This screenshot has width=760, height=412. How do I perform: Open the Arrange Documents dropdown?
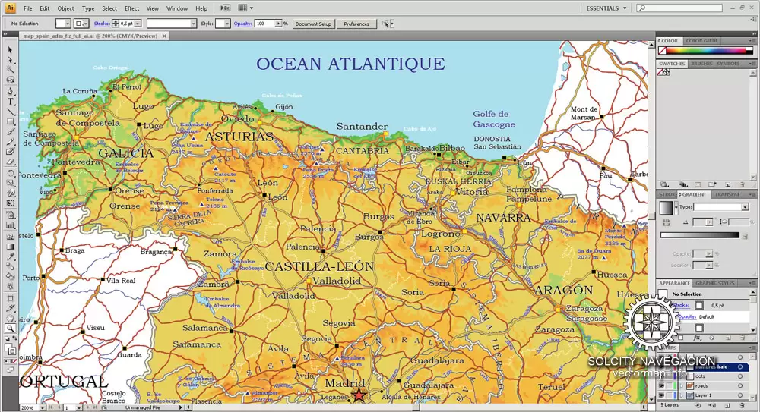(x=245, y=8)
